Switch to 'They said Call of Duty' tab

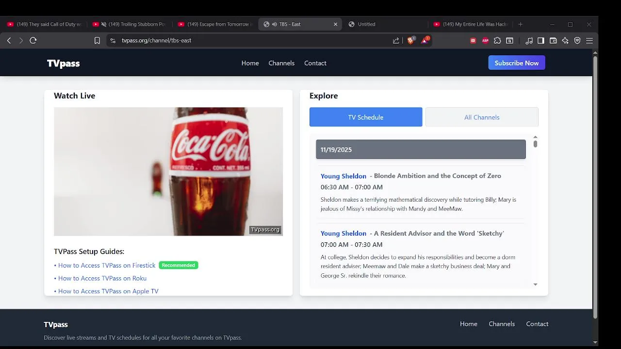click(x=44, y=24)
